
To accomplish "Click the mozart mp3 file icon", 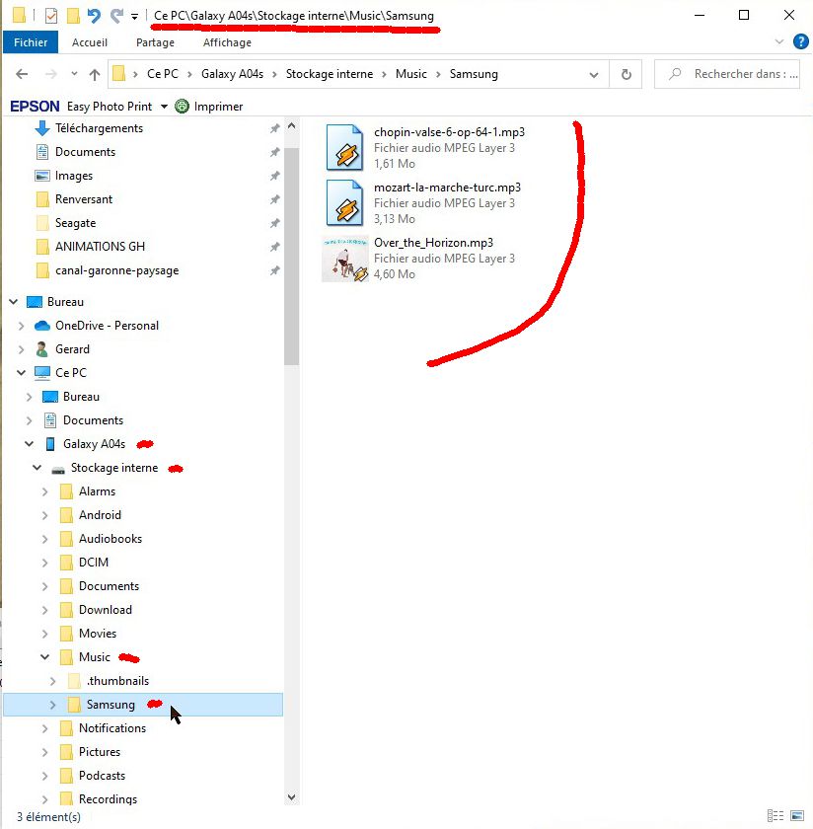I will point(344,203).
